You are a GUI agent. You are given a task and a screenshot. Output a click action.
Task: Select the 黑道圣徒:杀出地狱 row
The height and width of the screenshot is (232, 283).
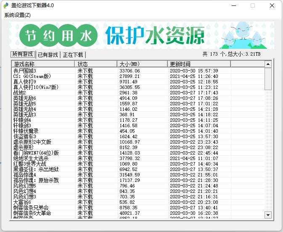click(x=138, y=169)
